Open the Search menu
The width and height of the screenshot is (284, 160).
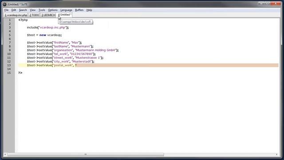pos(23,10)
